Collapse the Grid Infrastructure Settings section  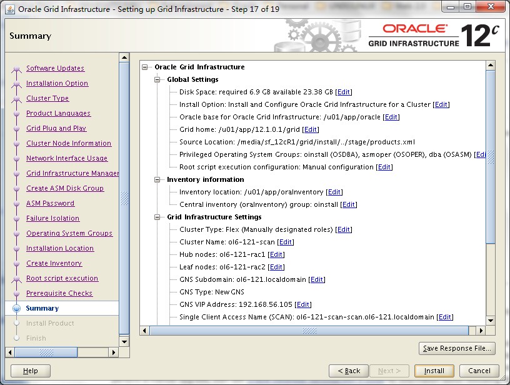click(x=157, y=217)
